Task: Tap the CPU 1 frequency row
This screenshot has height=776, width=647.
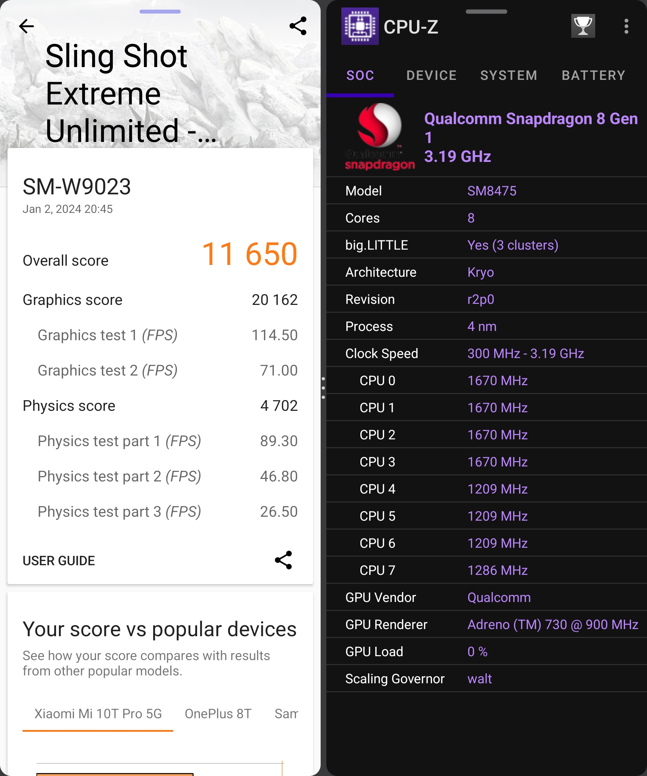Action: (486, 408)
